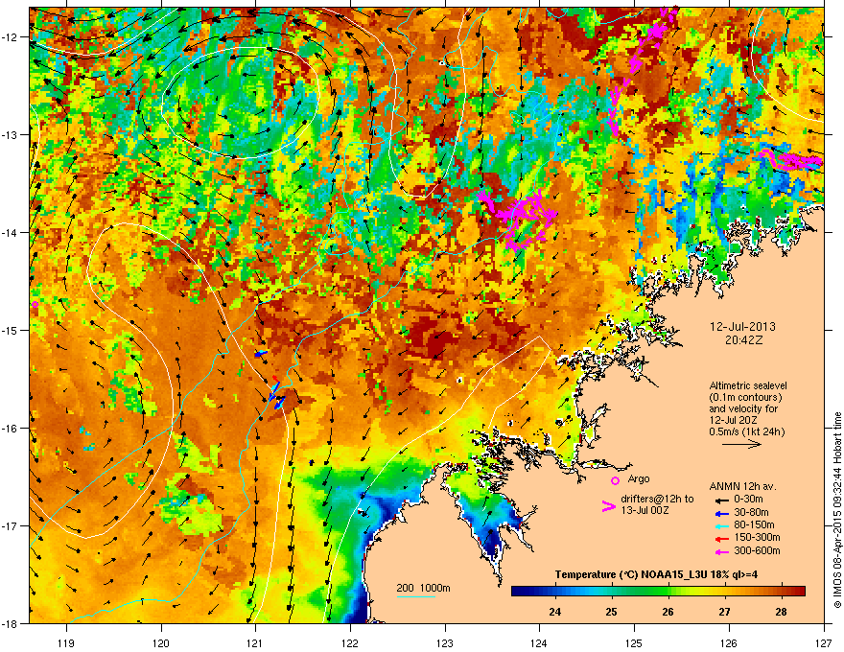Click the magenta 300-600m arrow legend symbol
This screenshot has width=844, height=652.
coord(720,551)
